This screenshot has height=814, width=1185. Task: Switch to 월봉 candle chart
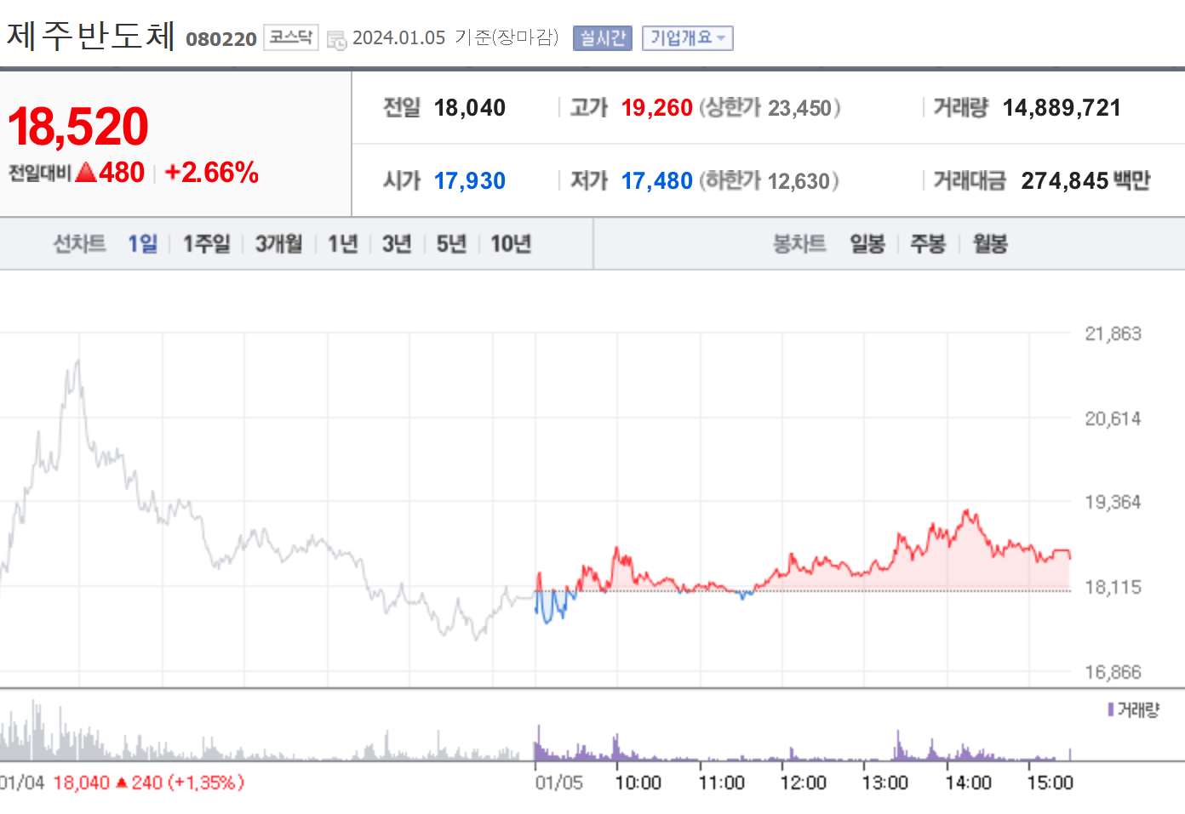[x=990, y=244]
